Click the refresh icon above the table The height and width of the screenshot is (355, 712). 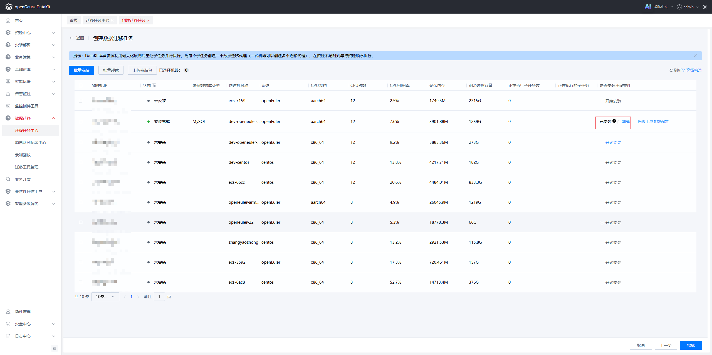[671, 70]
